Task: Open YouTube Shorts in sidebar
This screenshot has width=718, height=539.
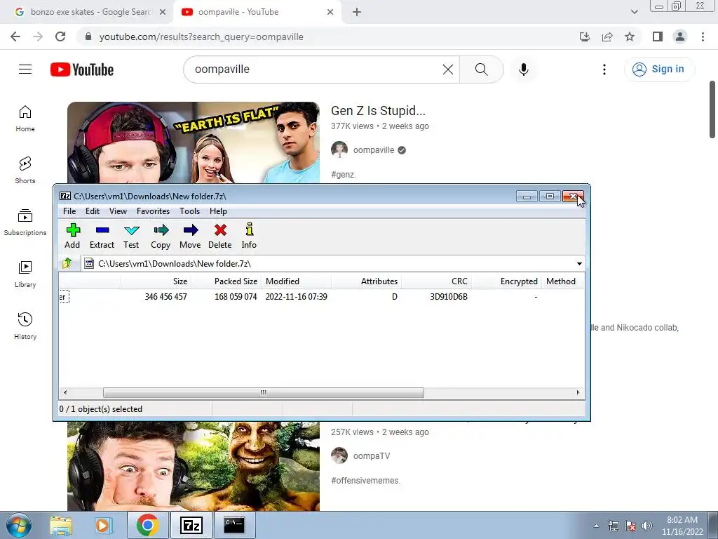Action: (x=25, y=171)
